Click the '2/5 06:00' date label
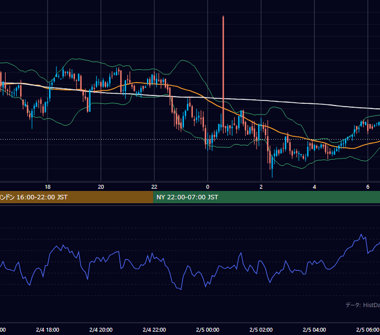This screenshot has width=380, height=335. 368,329
